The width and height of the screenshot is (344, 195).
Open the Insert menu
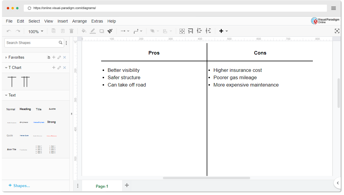click(63, 21)
